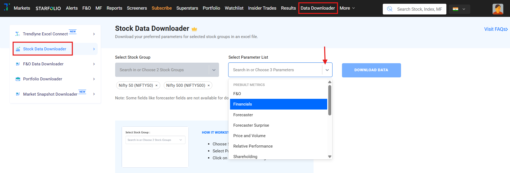
Task: Select Price and Volume option
Action: 278,136
